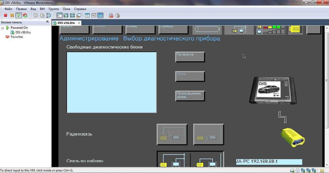Select DIS v56.0ru in the sidebar tree
The image size is (329, 173).
[x=23, y=32]
